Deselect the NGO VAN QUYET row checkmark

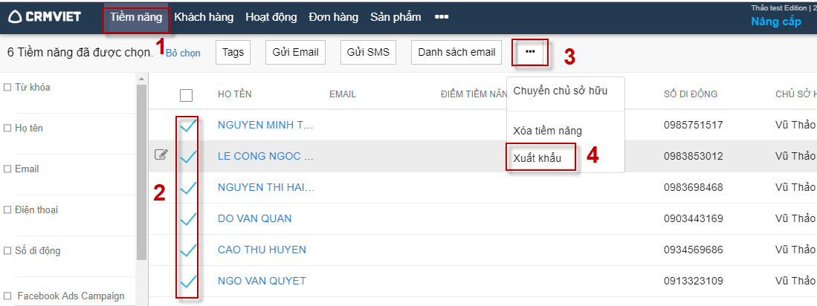(187, 281)
